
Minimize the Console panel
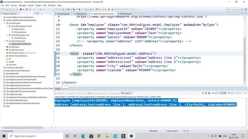pos(243,93)
